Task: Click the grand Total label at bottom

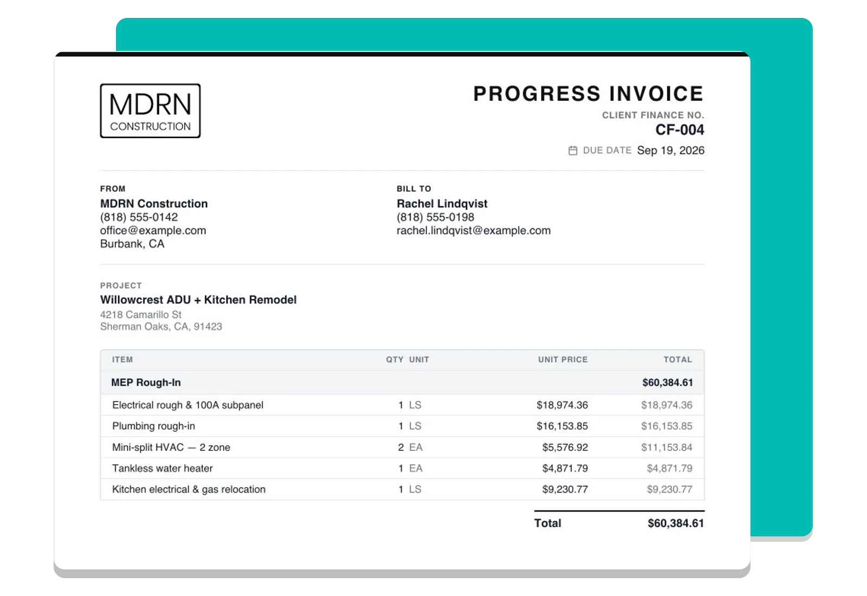Action: [548, 523]
